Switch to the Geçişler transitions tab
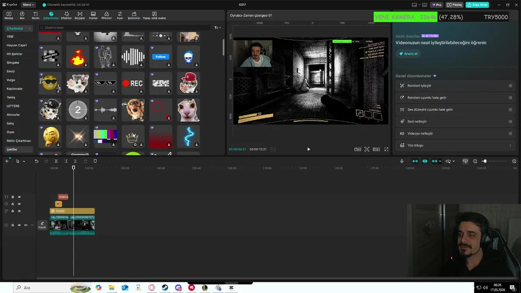The width and height of the screenshot is (521, 293). coord(80,15)
